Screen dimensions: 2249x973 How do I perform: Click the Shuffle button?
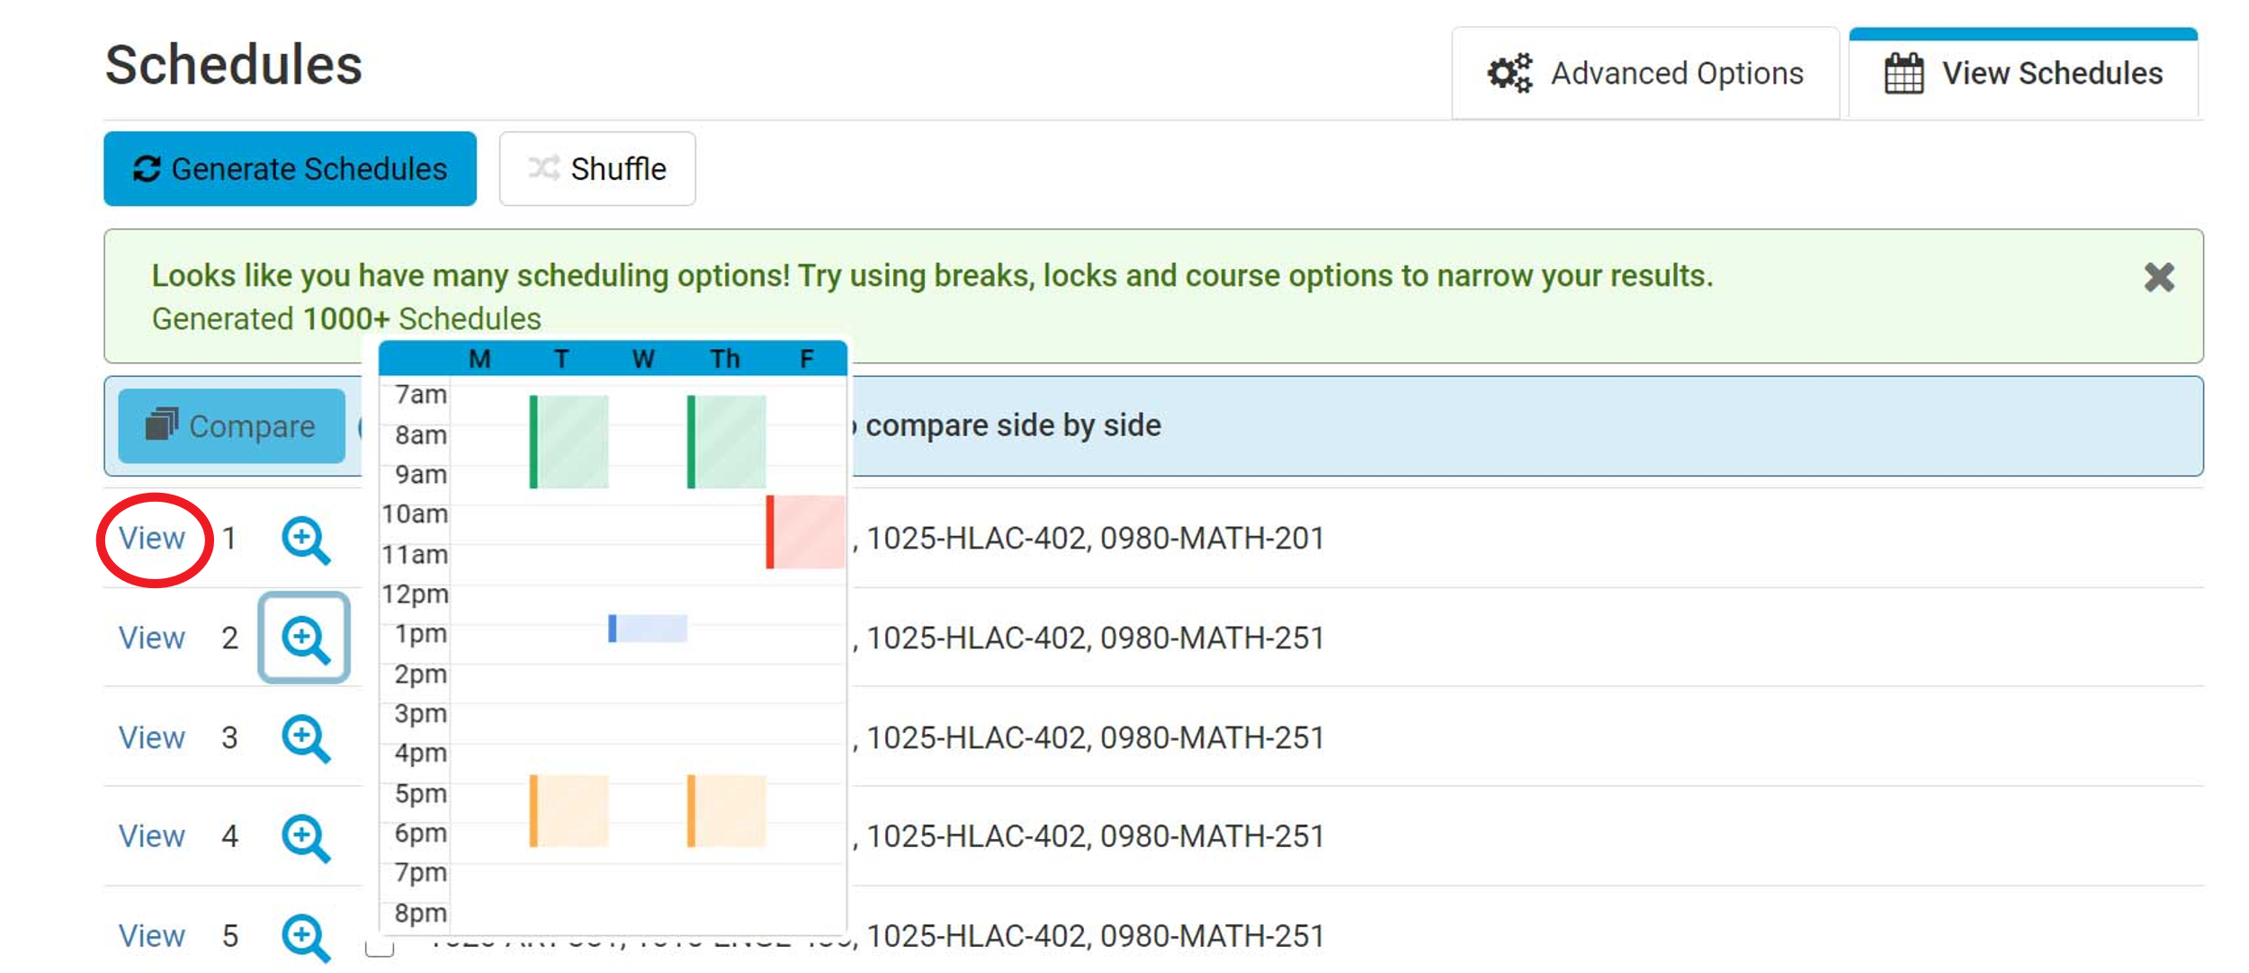(597, 169)
